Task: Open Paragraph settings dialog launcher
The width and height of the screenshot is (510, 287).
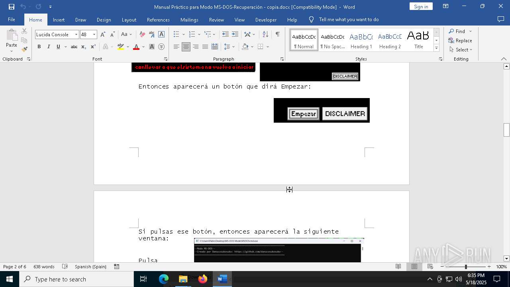Action: (282, 59)
